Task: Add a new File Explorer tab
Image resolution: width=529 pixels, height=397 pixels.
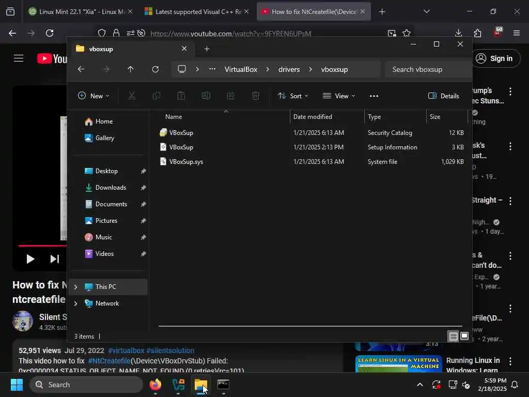Action: [207, 49]
